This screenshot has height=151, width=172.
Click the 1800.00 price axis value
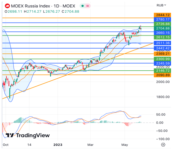pyautogui.click(x=163, y=97)
